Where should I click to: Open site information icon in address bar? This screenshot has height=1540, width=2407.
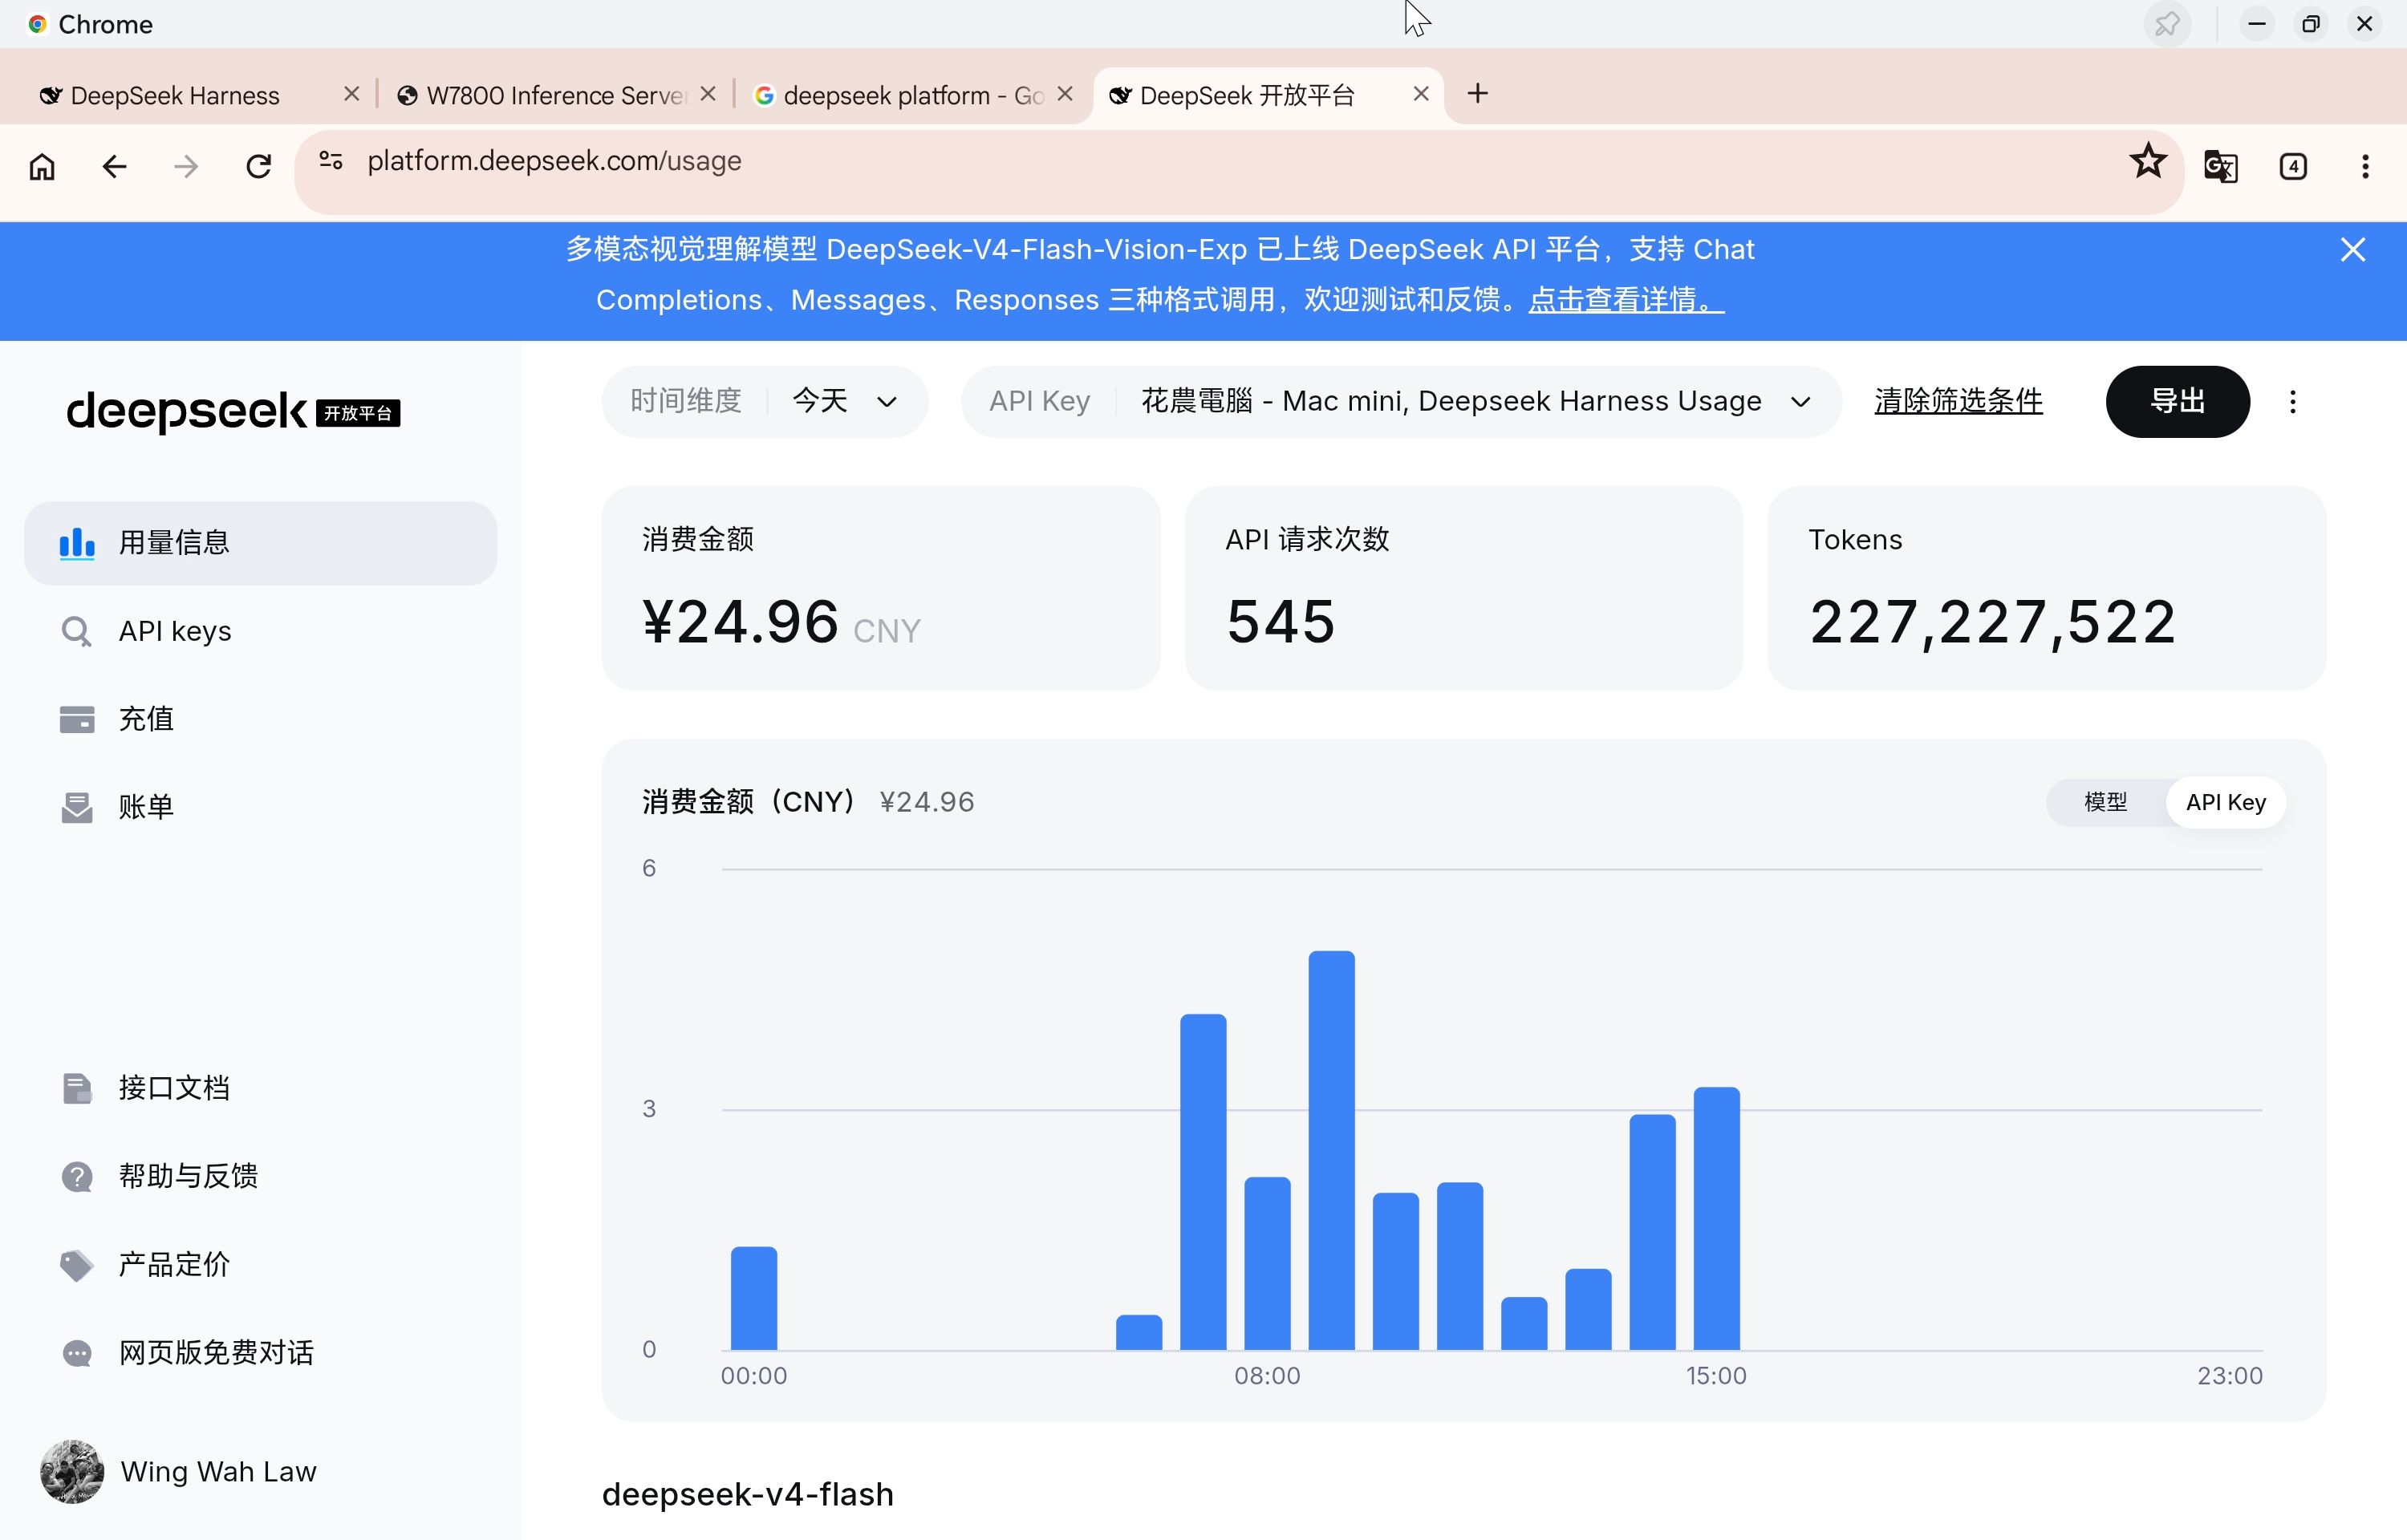coord(331,161)
